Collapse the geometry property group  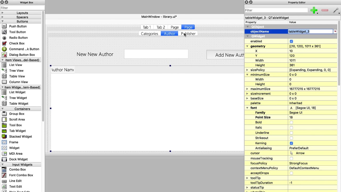click(247, 46)
